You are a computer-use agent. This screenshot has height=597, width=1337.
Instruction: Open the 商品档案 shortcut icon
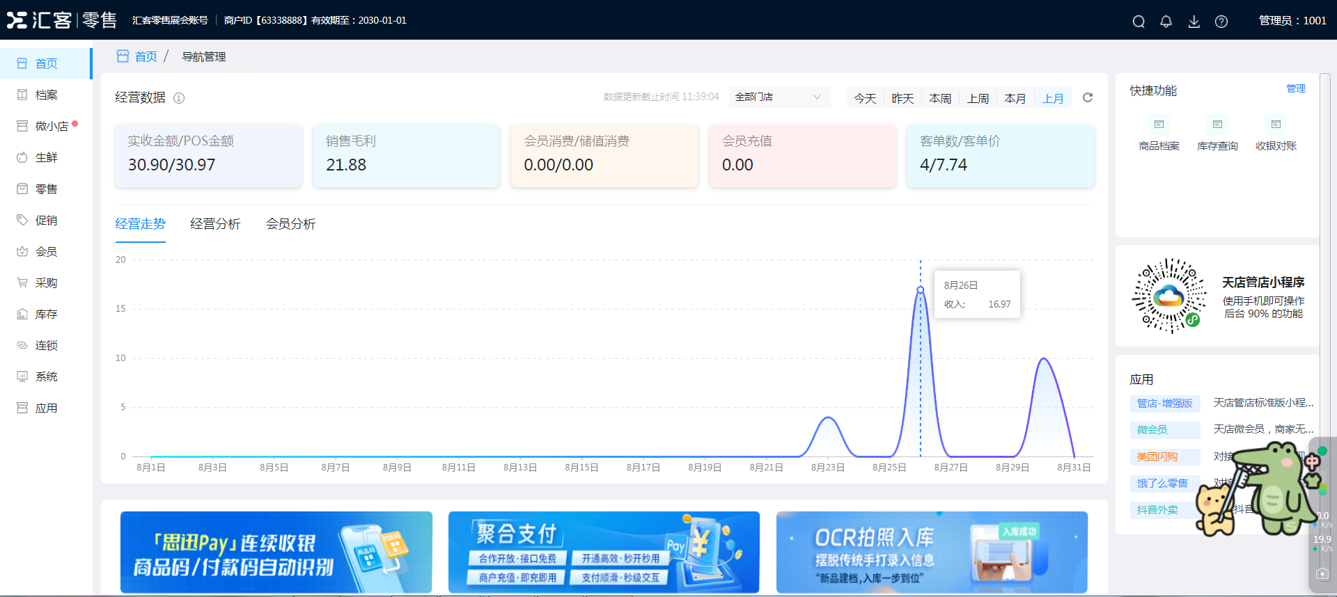tap(1159, 125)
